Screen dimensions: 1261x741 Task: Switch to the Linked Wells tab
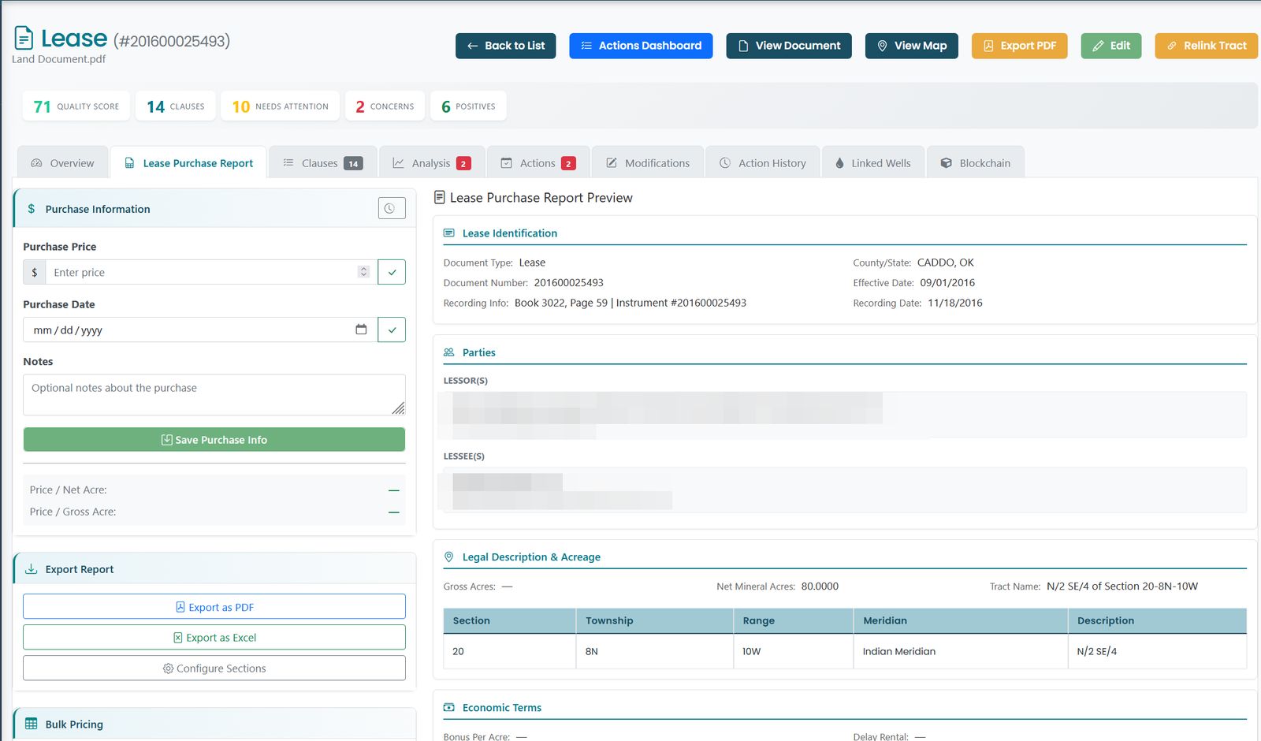(x=873, y=162)
